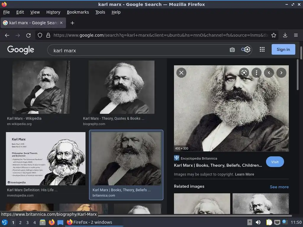Image resolution: width=303 pixels, height=227 pixels.
Task: Open the Edit menu
Action: coord(20,12)
